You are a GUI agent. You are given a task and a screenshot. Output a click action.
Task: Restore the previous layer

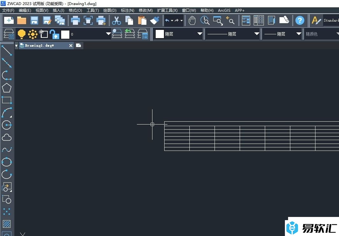130,34
